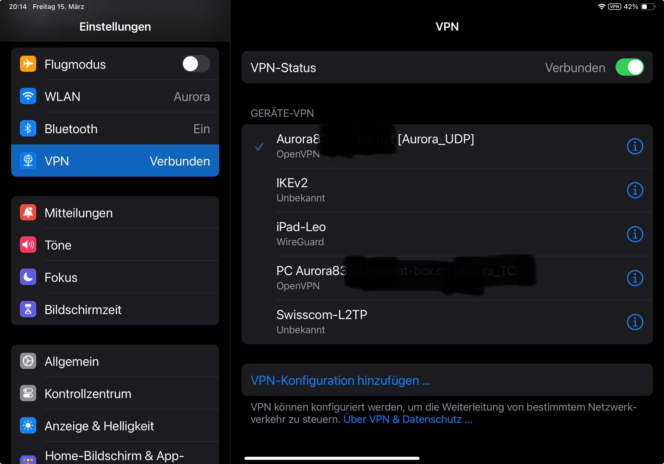Enable the Flugmodus switch
664x464 pixels.
click(196, 64)
